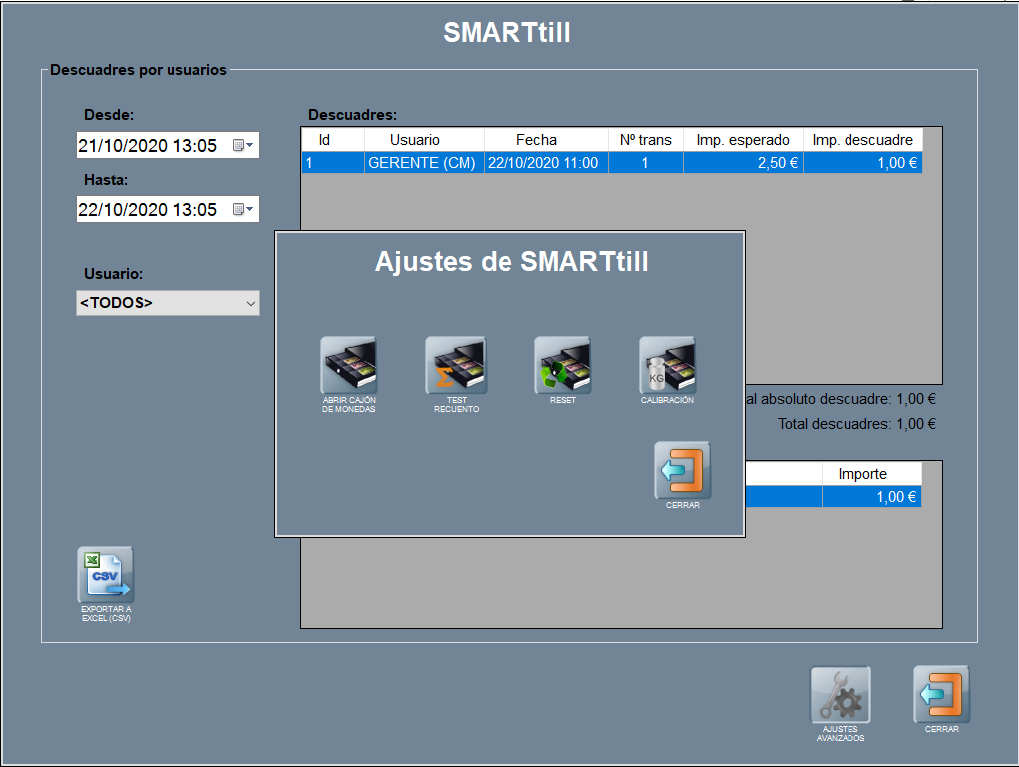Click the Importe column header
The image size is (1019, 767).
862,474
